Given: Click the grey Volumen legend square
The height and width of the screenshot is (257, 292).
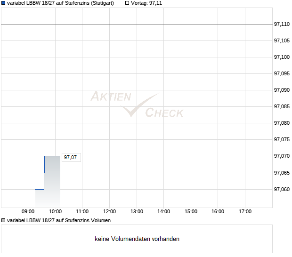Looking at the screenshot, I should [3, 220].
